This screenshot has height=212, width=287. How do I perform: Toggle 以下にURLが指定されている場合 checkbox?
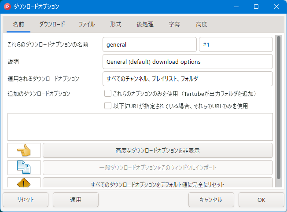pyautogui.click(x=107, y=106)
